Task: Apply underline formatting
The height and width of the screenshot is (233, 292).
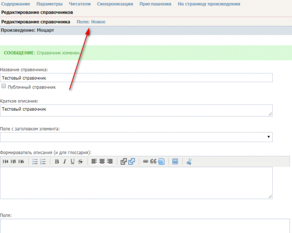Action: click(x=72, y=161)
